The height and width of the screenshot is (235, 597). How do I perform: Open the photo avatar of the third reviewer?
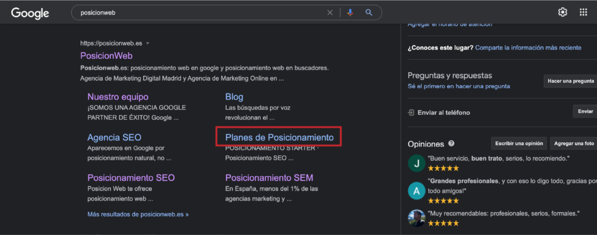pyautogui.click(x=416, y=218)
